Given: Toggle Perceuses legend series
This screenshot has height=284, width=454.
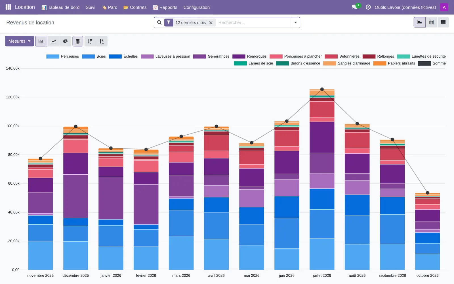Looking at the screenshot, I should coord(63,56).
